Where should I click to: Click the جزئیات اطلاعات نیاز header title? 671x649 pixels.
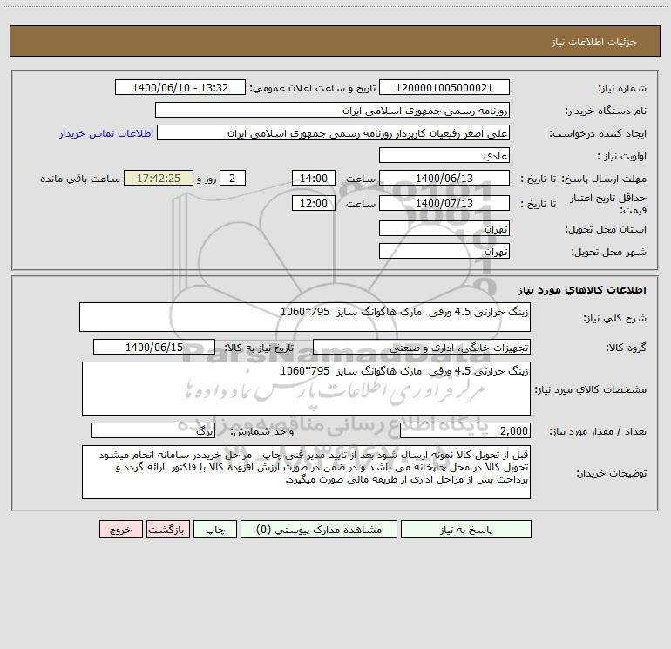(594, 42)
